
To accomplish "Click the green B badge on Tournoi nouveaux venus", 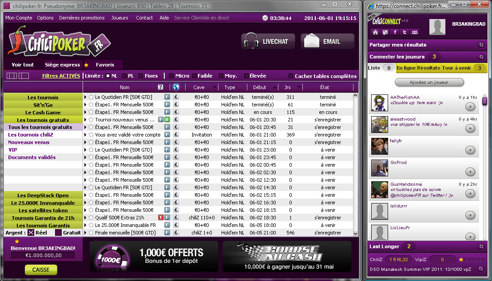I will (167, 120).
